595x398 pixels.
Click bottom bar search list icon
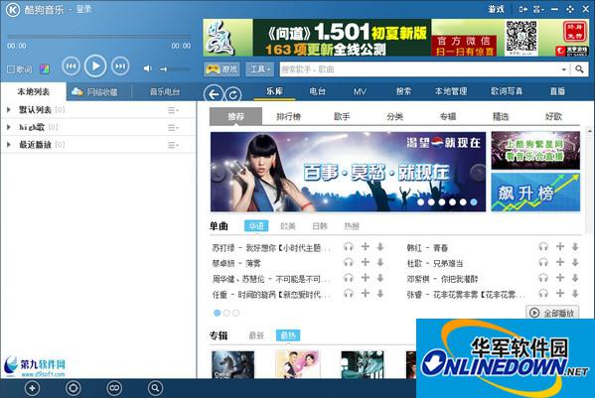[155, 388]
